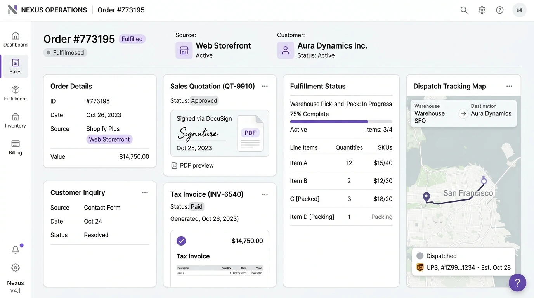Open Customer Inquiry card options menu
This screenshot has height=298, width=534.
(145, 192)
